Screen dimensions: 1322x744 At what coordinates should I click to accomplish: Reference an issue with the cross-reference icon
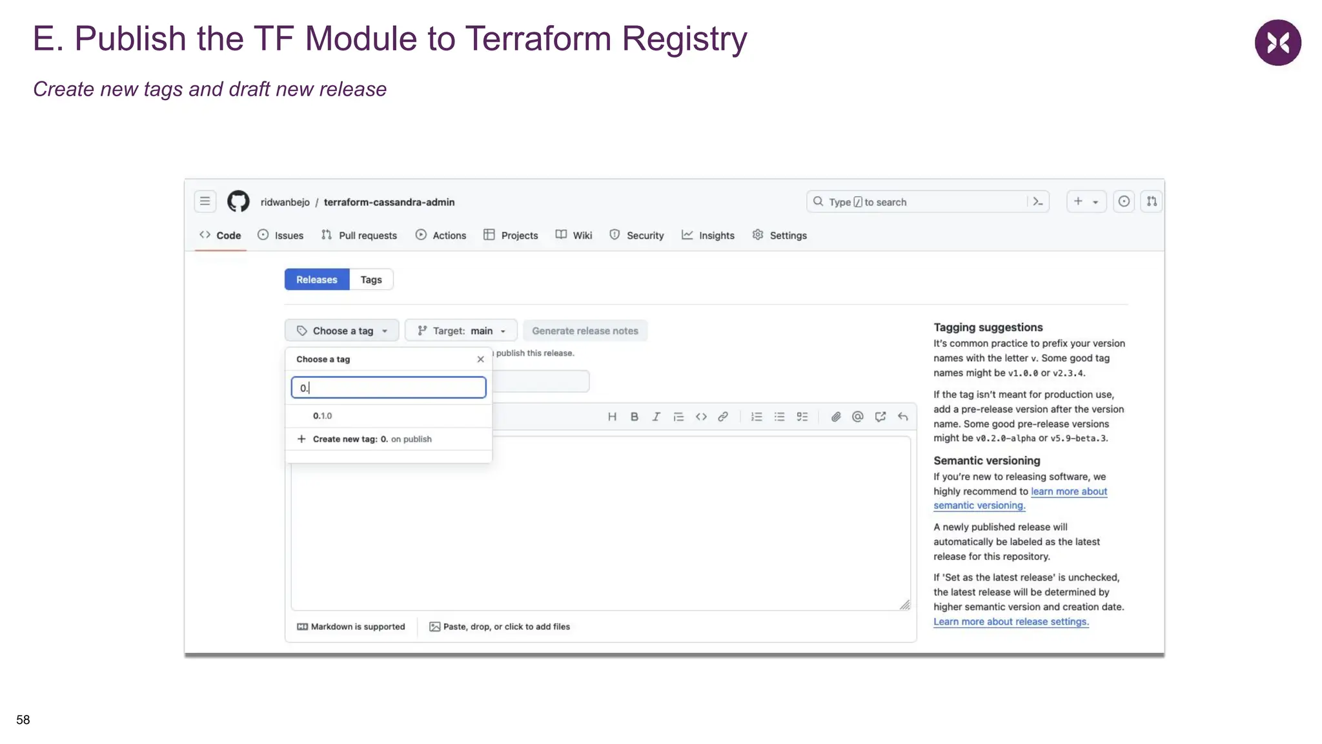coord(880,417)
